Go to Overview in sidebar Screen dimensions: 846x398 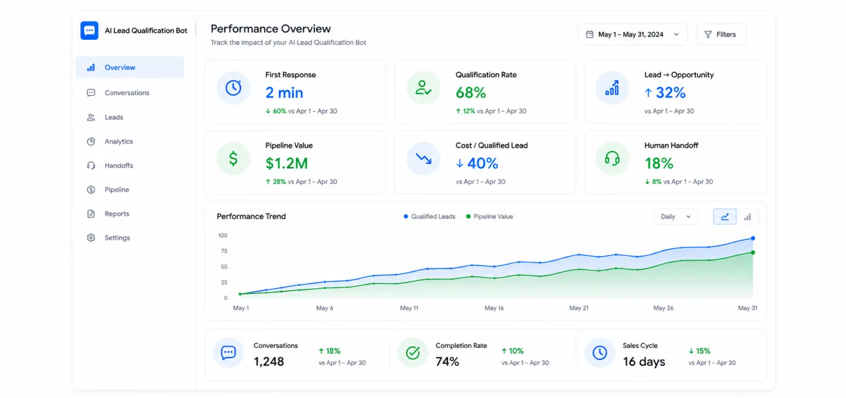(130, 67)
